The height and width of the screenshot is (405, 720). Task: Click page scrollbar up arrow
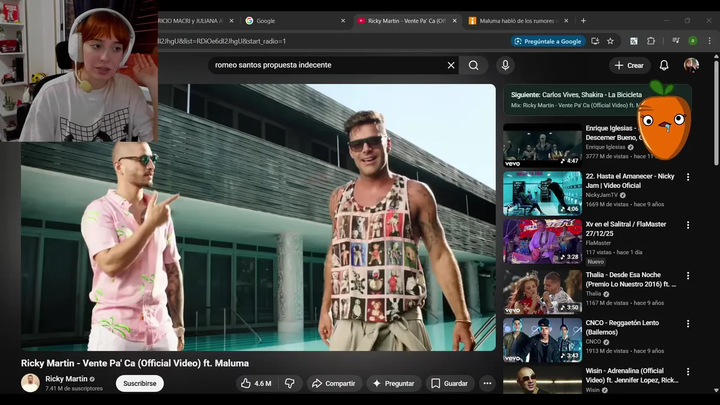[x=716, y=56]
